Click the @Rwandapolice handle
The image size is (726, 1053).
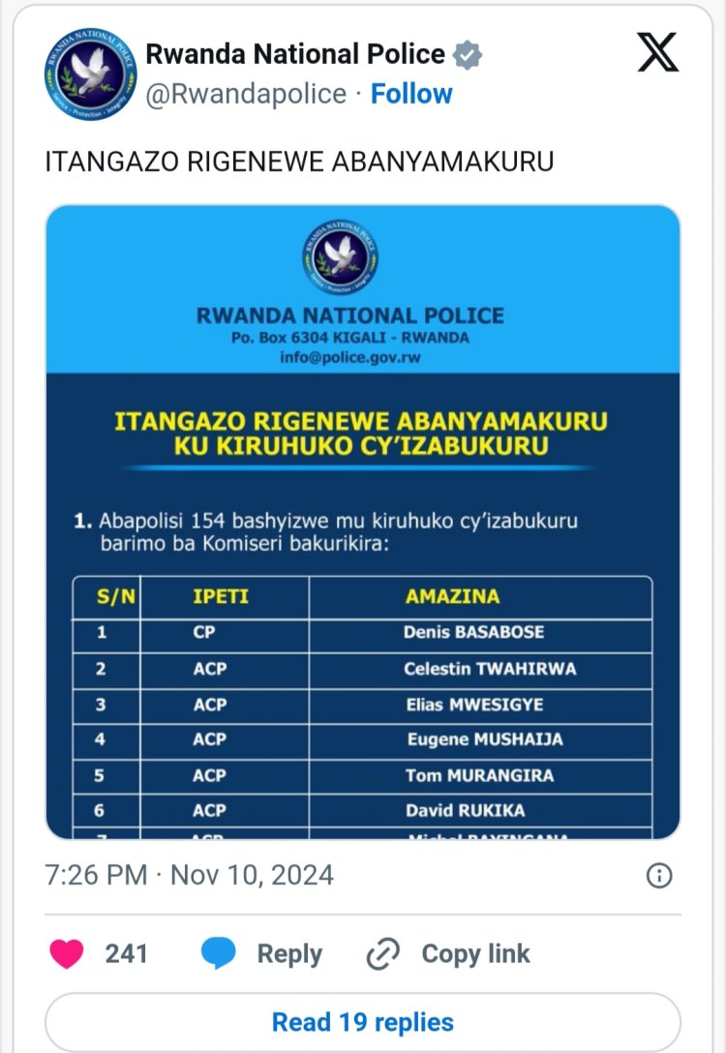pos(246,94)
